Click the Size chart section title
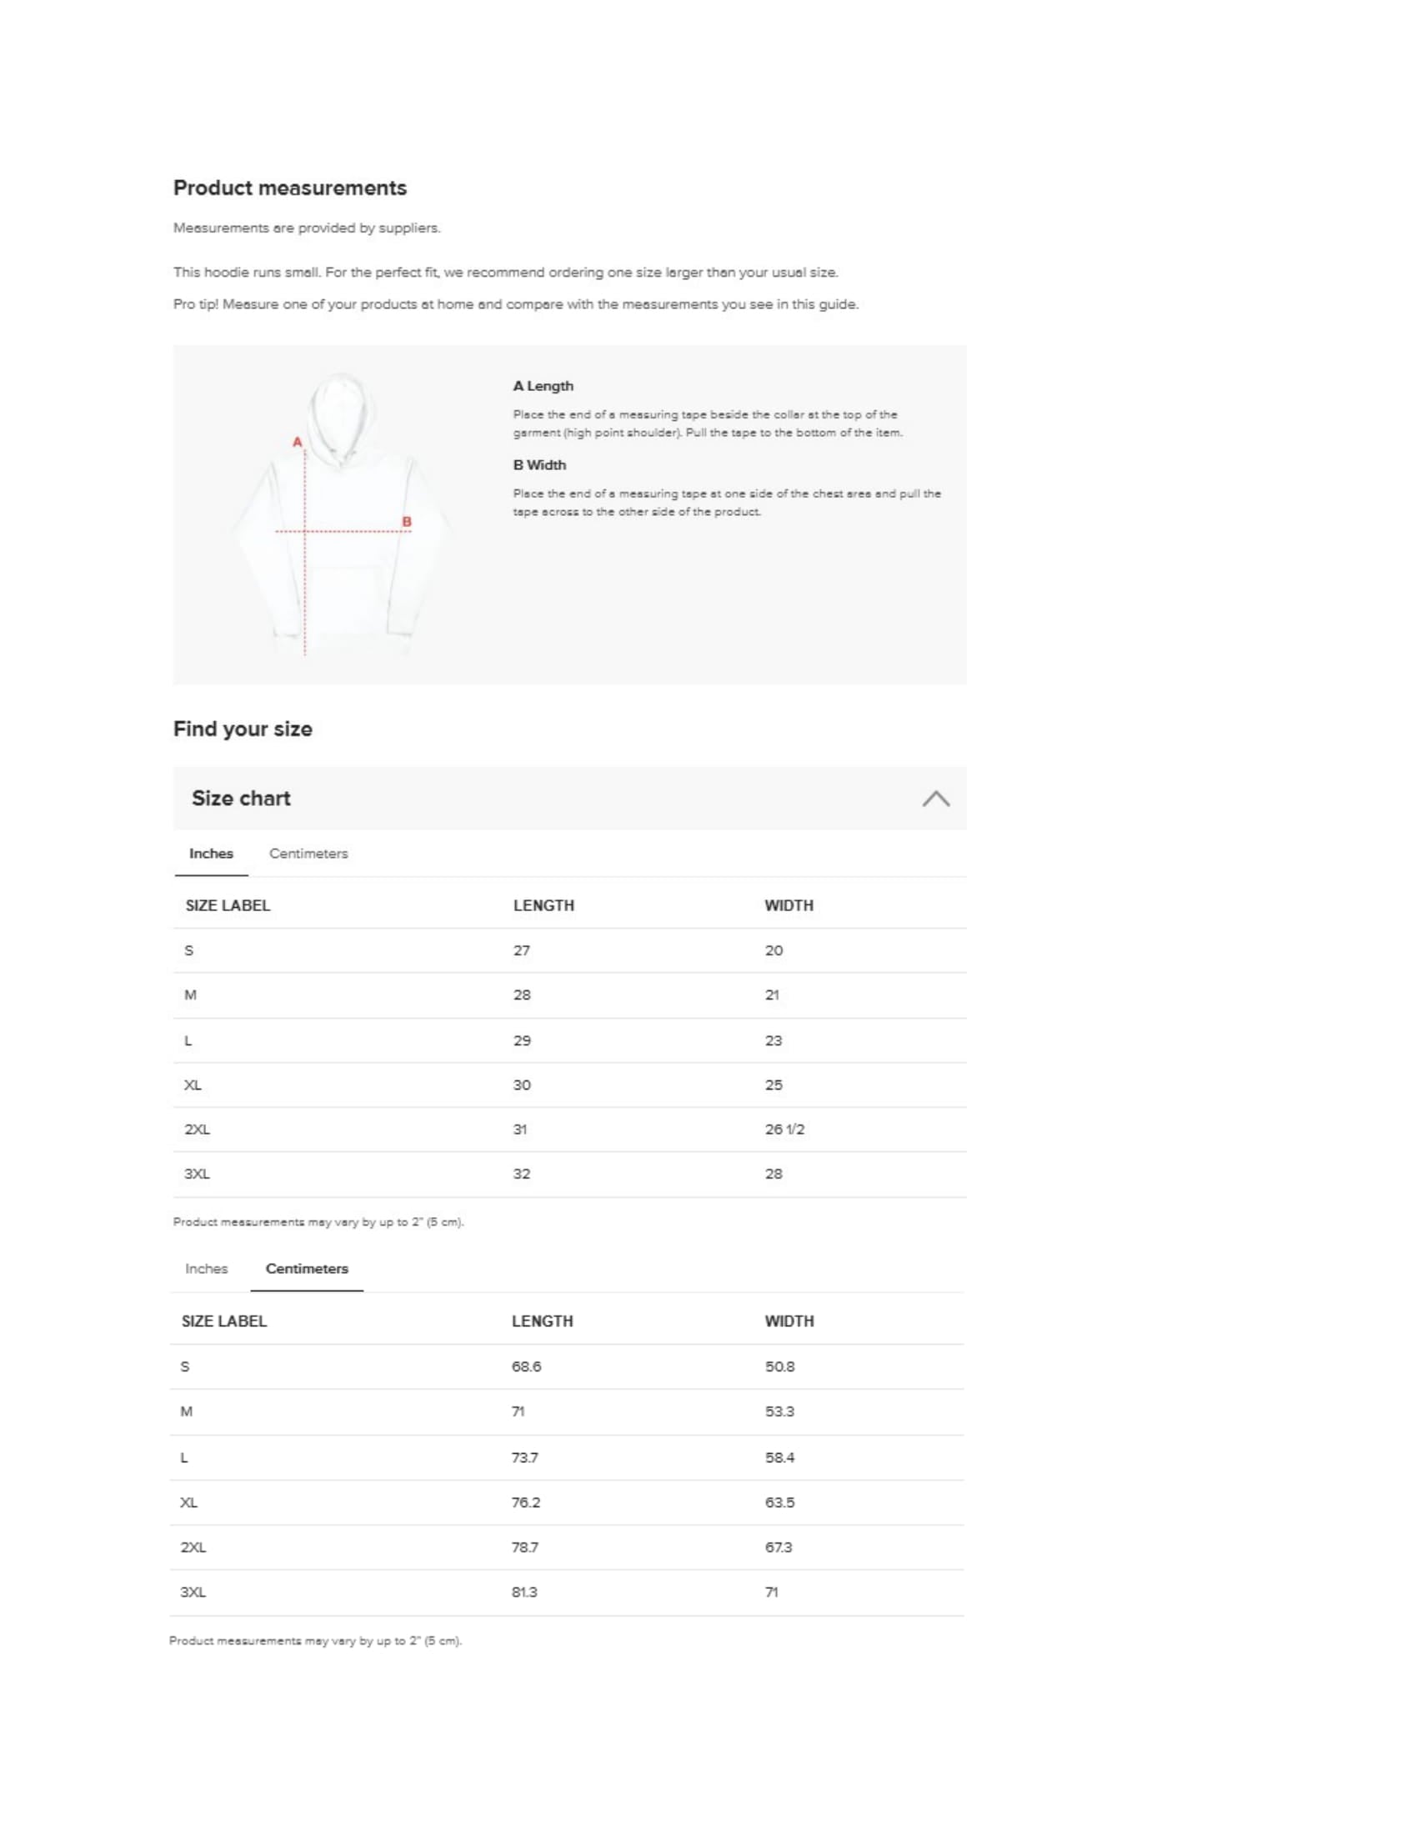The height and width of the screenshot is (1834, 1417). tap(241, 799)
